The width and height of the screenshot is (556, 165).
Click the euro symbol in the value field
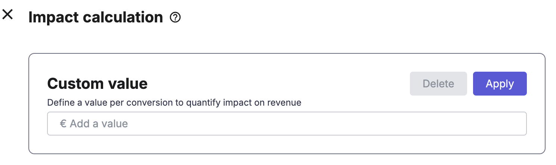pos(63,124)
